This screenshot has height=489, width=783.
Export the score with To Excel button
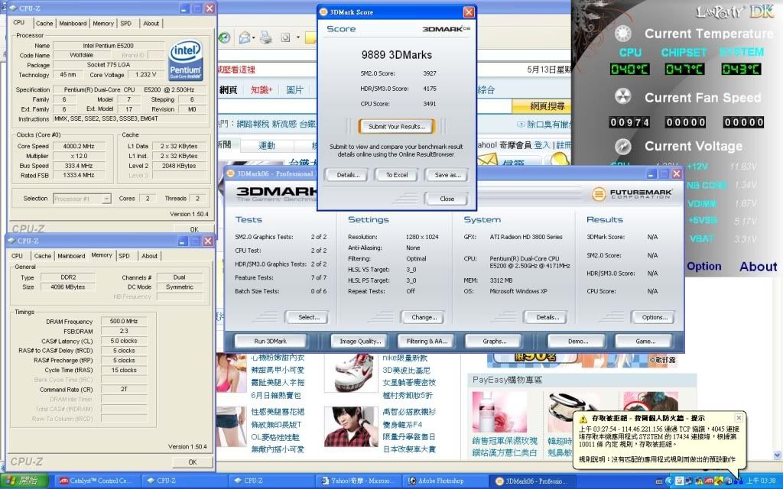[397, 175]
